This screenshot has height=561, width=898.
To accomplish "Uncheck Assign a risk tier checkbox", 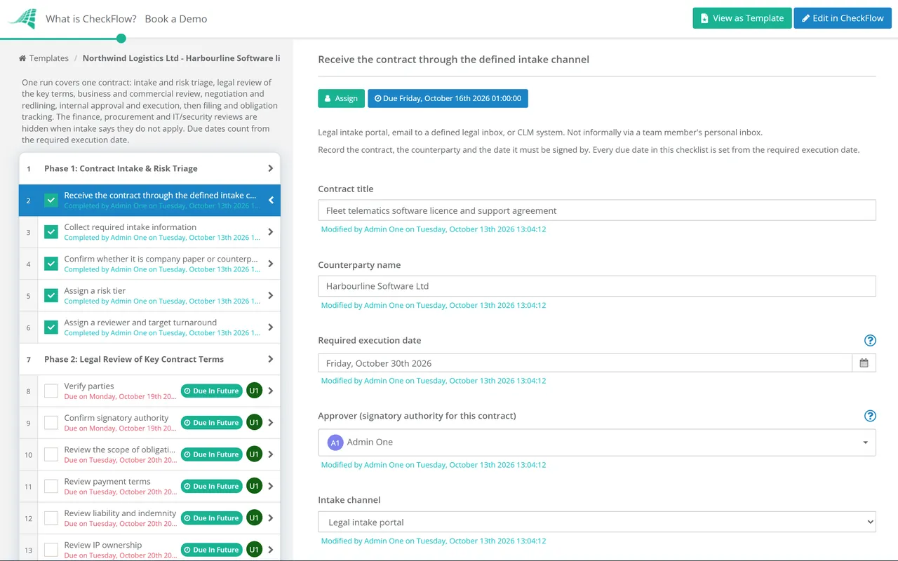I will click(x=51, y=296).
